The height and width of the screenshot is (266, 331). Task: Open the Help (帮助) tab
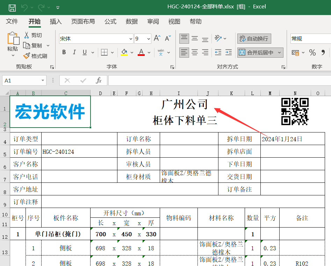[195, 21]
